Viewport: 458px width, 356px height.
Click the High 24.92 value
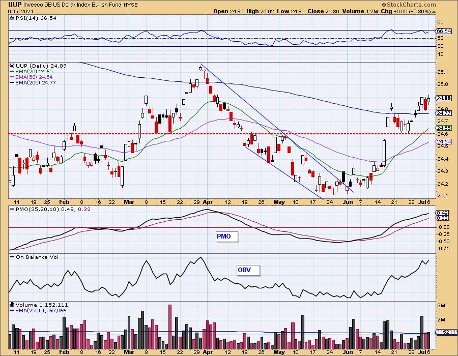(x=260, y=11)
